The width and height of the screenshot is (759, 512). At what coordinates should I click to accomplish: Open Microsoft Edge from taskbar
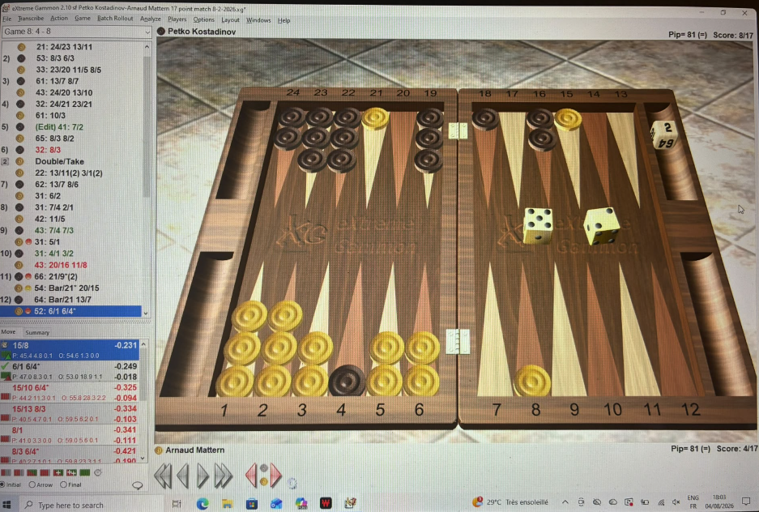203,504
